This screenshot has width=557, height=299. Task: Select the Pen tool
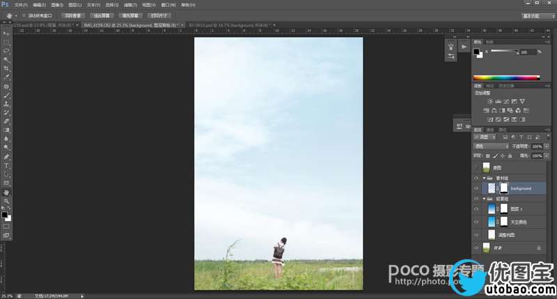click(6, 156)
